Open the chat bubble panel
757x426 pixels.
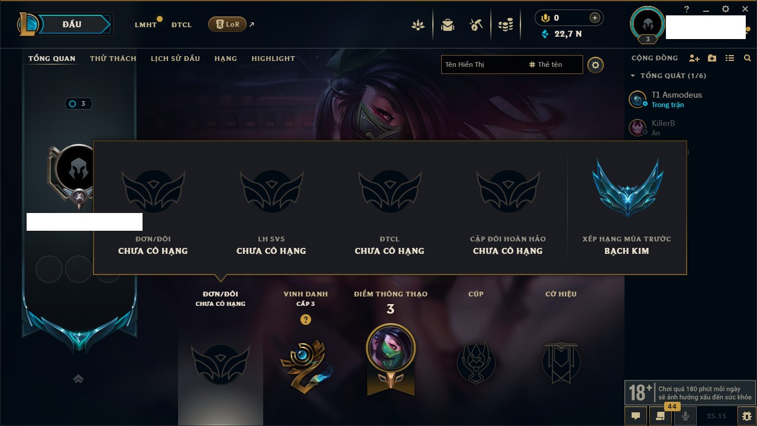[x=636, y=416]
